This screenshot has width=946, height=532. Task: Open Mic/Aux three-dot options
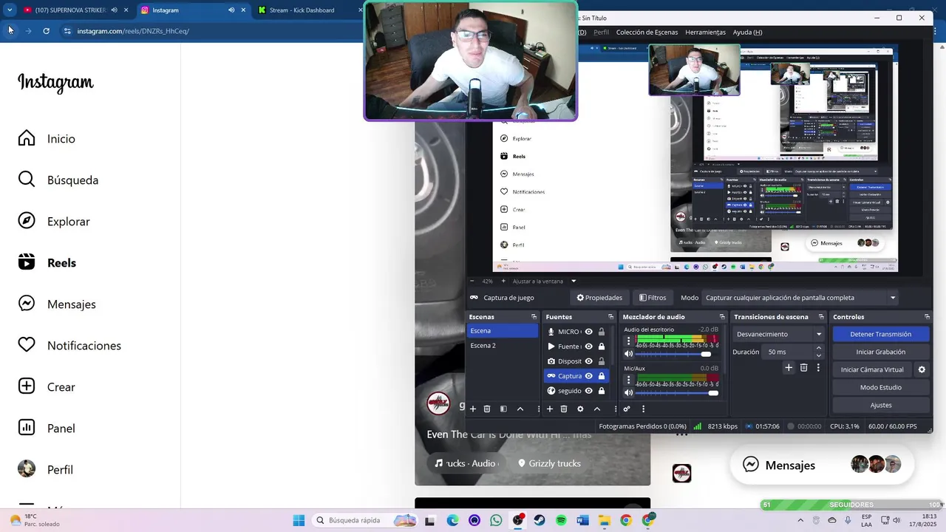pos(629,379)
